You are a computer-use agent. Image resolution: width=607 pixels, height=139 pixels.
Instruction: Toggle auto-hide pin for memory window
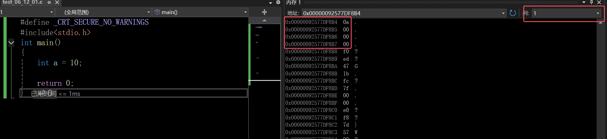[591, 2]
